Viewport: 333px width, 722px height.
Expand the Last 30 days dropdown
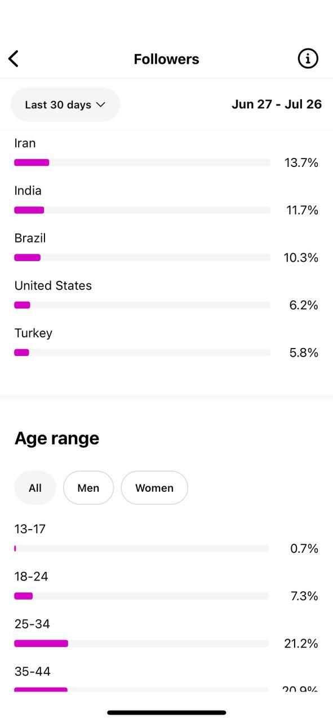(x=65, y=104)
